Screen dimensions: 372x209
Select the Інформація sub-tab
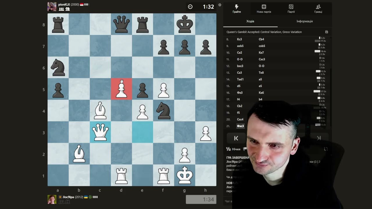(x=305, y=21)
